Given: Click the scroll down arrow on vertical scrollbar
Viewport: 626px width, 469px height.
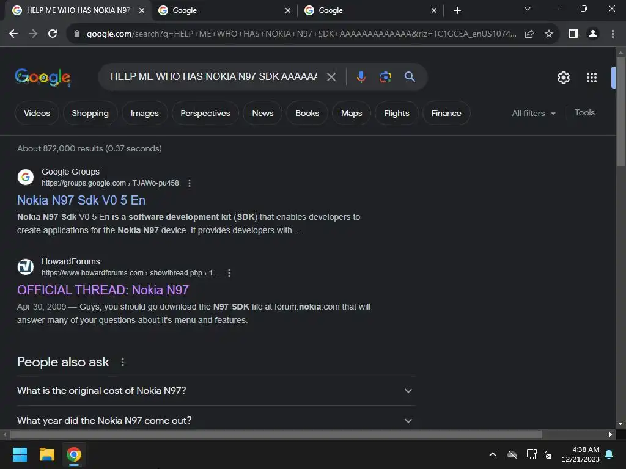Looking at the screenshot, I should coord(620,424).
